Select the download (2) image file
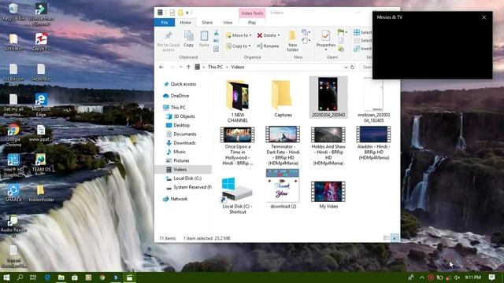The image size is (504, 283). [x=283, y=189]
